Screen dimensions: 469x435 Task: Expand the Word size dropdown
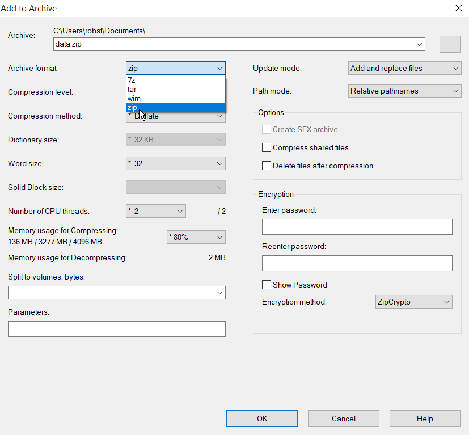click(176, 163)
